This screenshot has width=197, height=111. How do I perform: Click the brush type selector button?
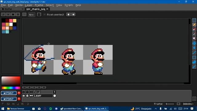tap(24, 14)
